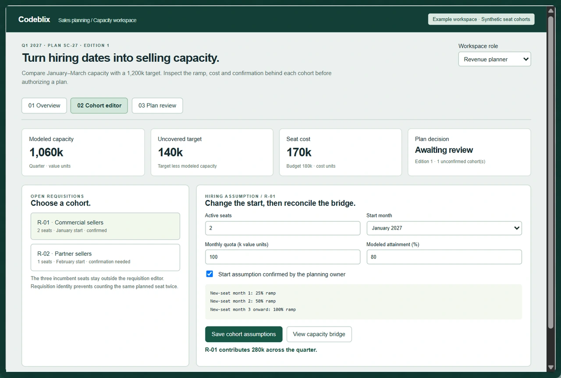Click the 'Choose a cohort.' heading
Viewport: 561px width, 378px height.
click(x=60, y=203)
